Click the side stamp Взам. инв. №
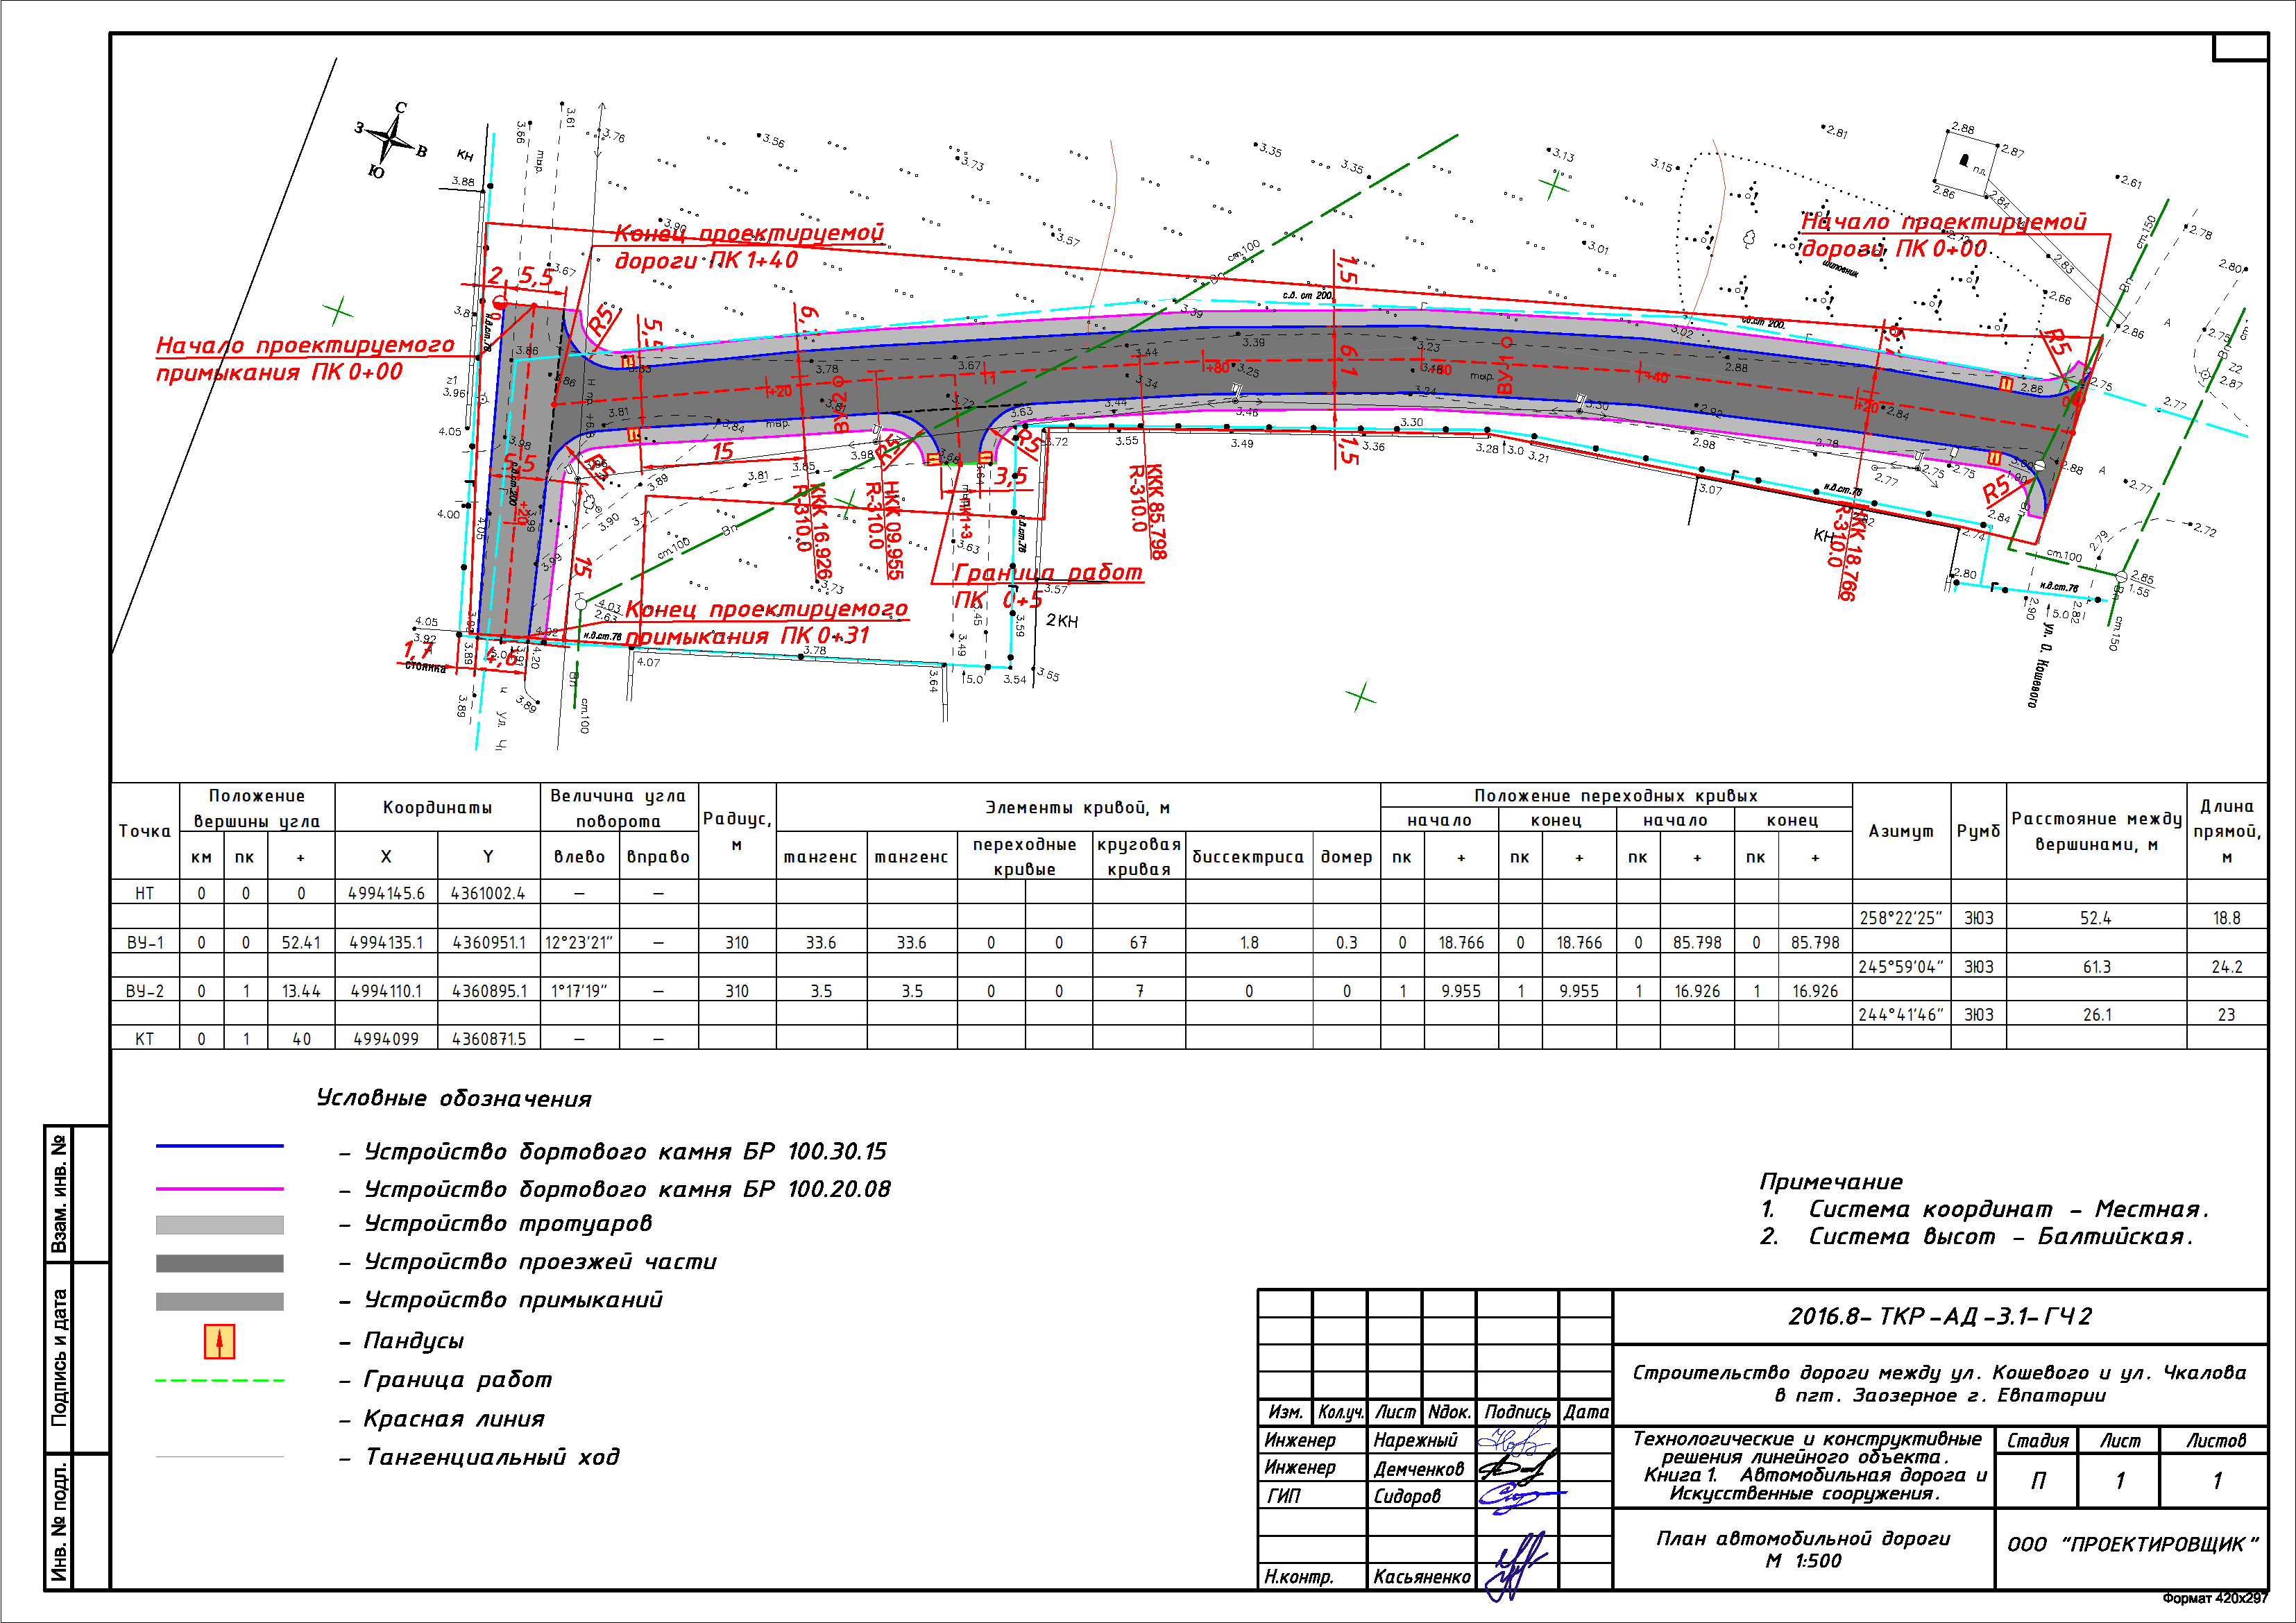 point(60,1194)
